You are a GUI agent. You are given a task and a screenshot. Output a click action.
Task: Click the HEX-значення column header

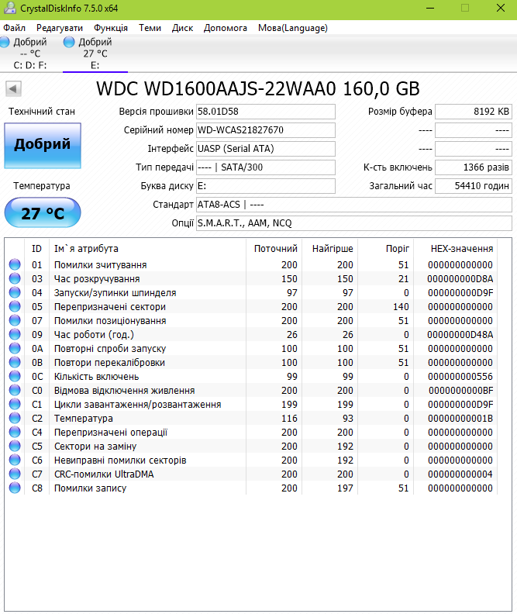(456, 249)
